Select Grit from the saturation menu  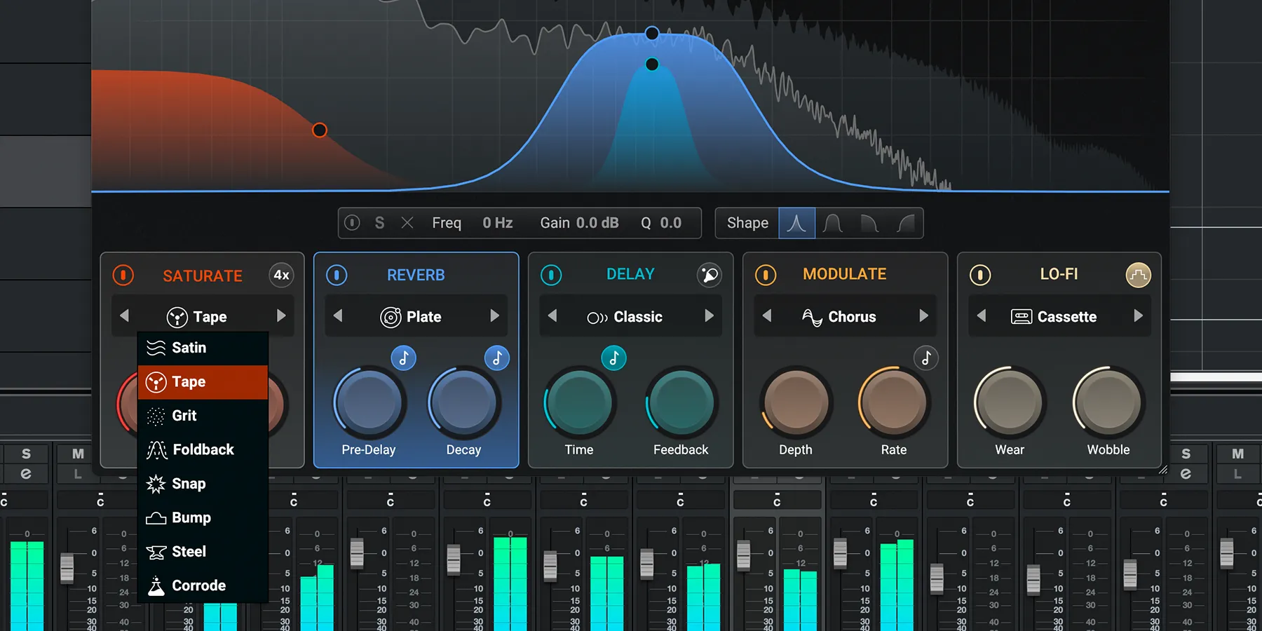184,415
